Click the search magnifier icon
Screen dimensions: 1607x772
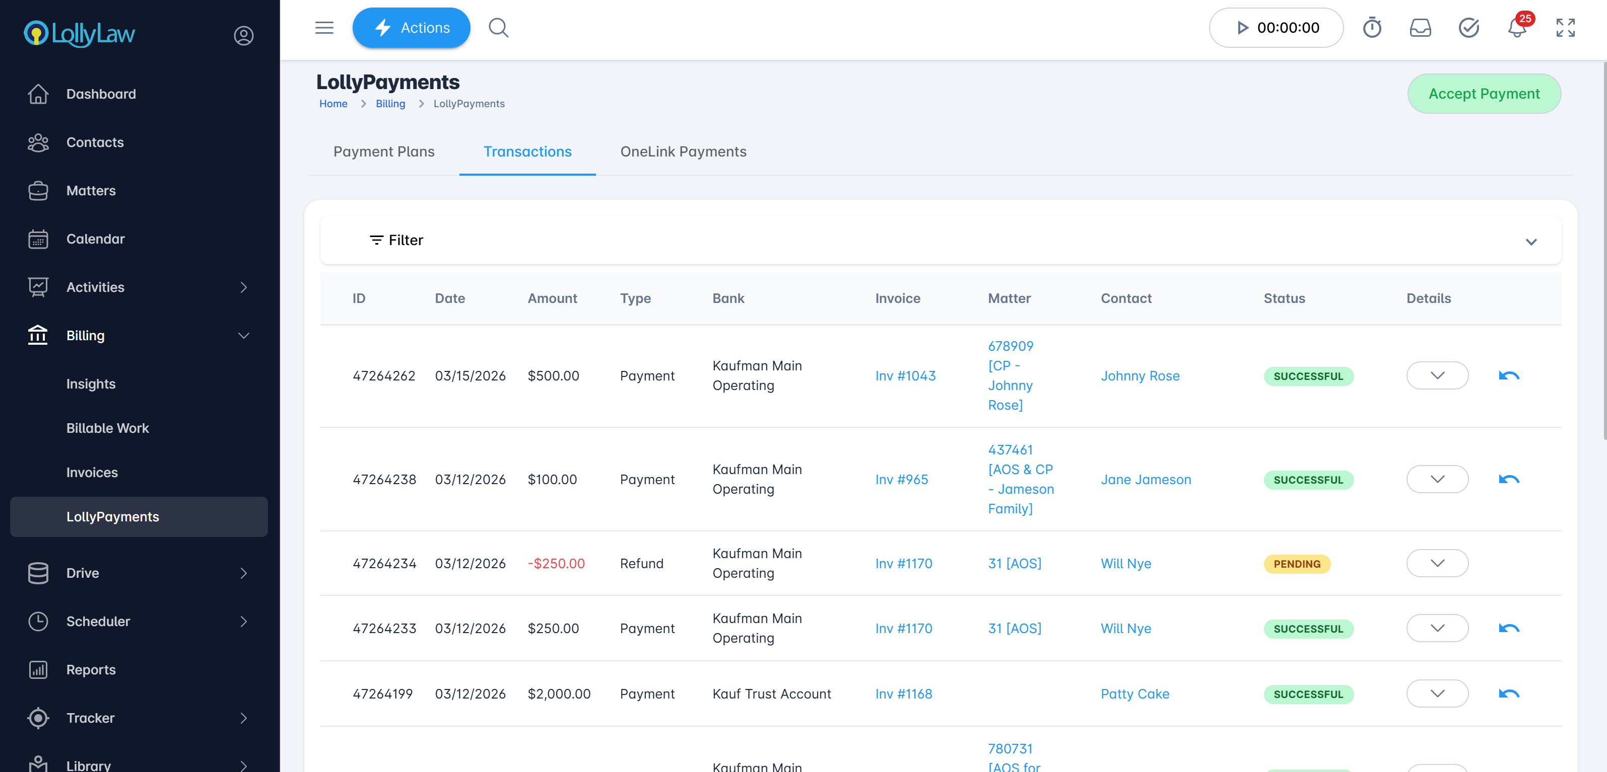coord(498,27)
